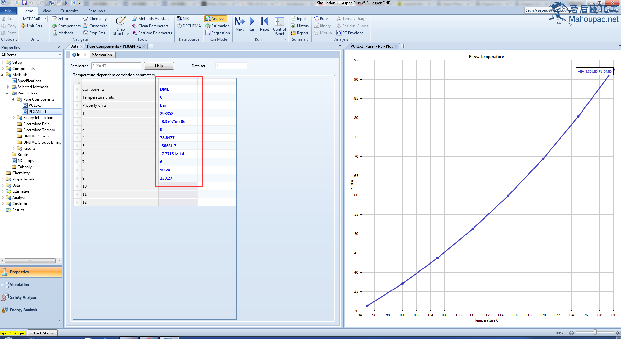Click Retrieve Parameters tool
The height and width of the screenshot is (339, 621).
[x=152, y=33]
